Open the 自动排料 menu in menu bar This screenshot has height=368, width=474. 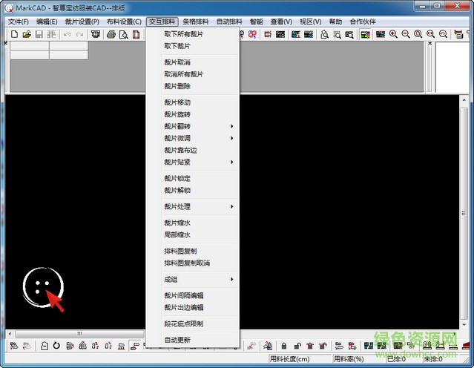coord(231,22)
